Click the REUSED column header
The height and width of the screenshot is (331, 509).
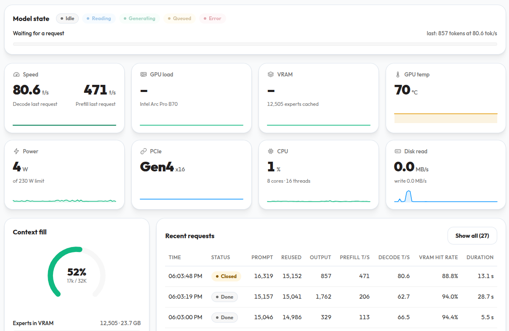tap(291, 257)
